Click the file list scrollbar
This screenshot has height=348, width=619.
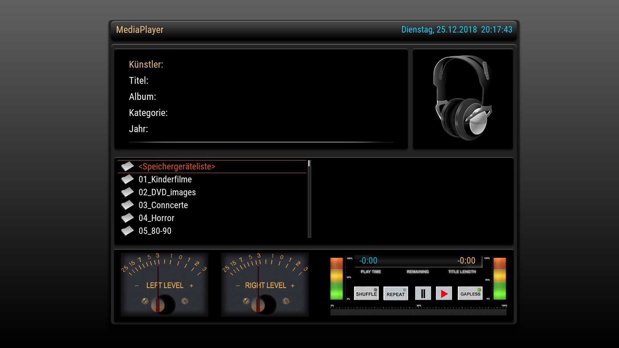click(309, 199)
